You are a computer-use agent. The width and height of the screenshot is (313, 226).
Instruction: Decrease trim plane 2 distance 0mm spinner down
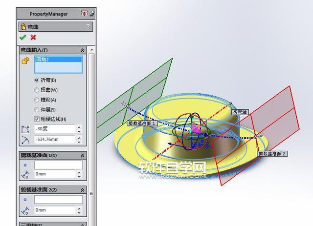coord(79,213)
